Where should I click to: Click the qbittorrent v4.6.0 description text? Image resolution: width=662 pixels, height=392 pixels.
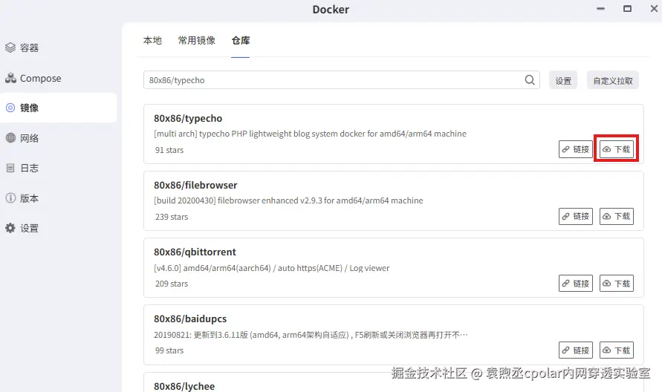(271, 268)
